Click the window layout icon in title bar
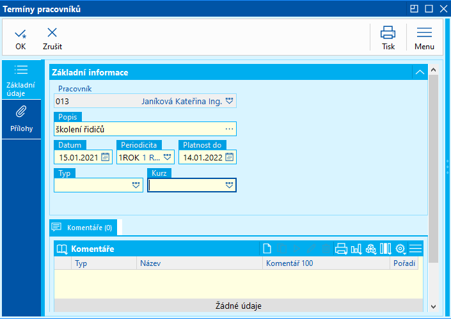 tap(414, 9)
